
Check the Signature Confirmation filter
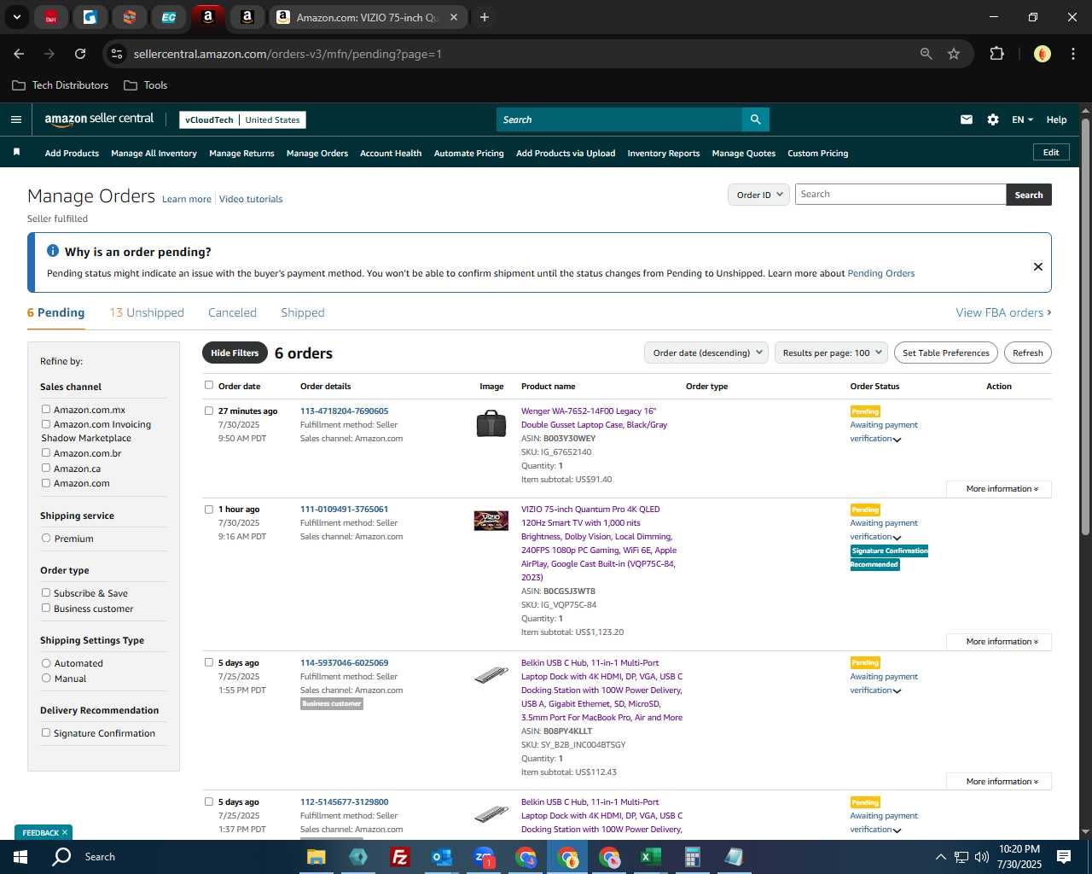point(46,732)
